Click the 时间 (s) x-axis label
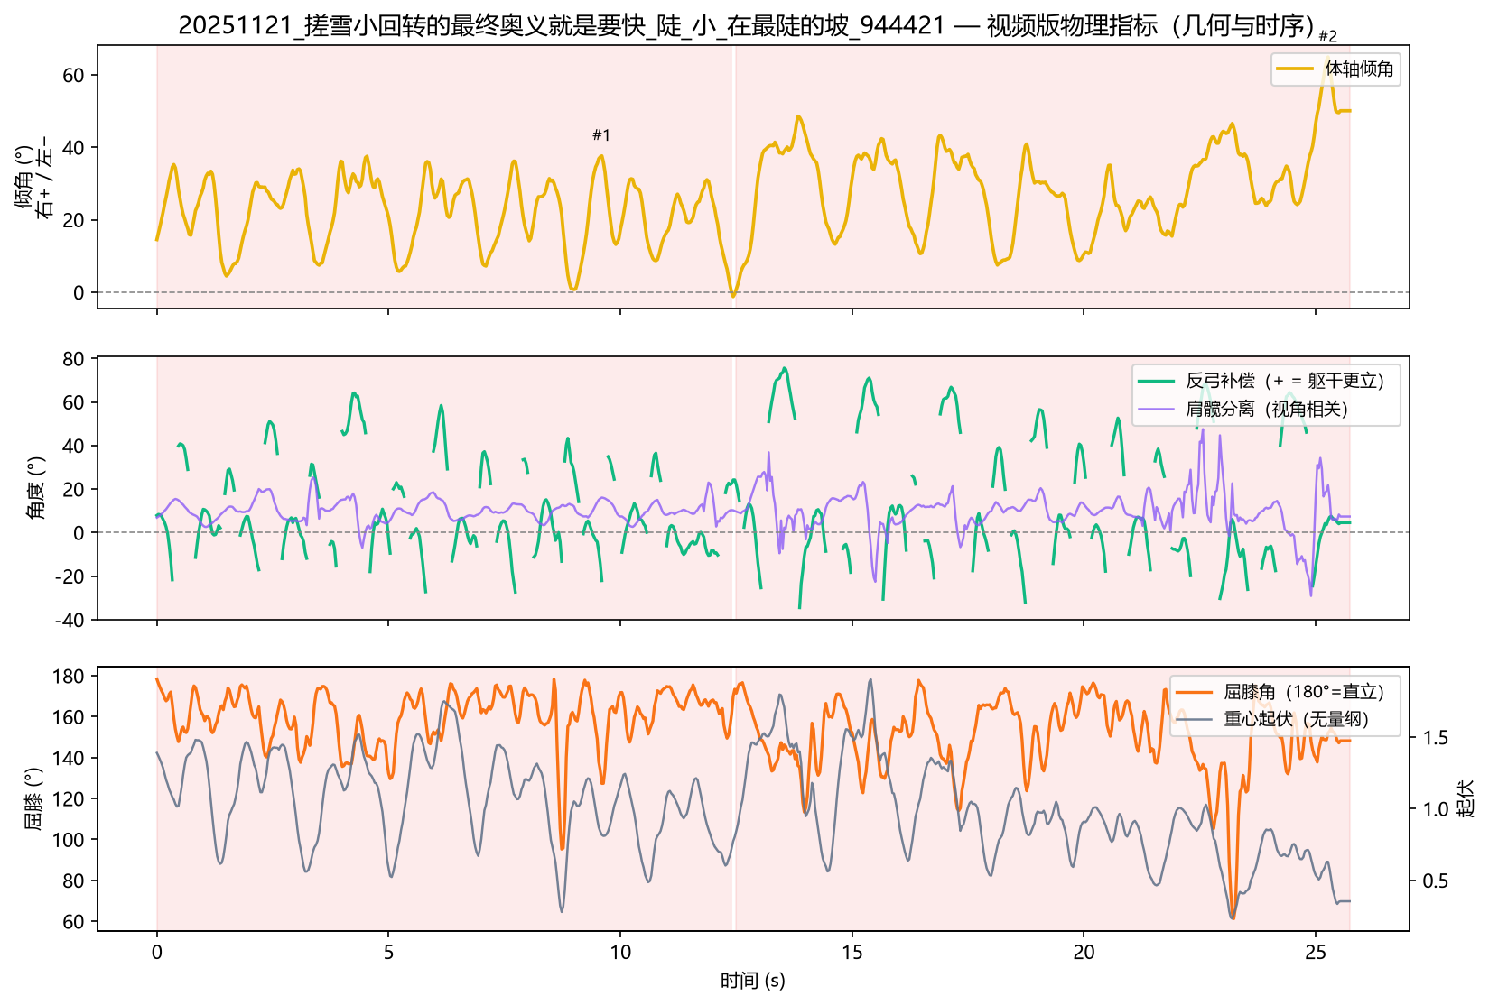The image size is (1489, 1005). [753, 981]
